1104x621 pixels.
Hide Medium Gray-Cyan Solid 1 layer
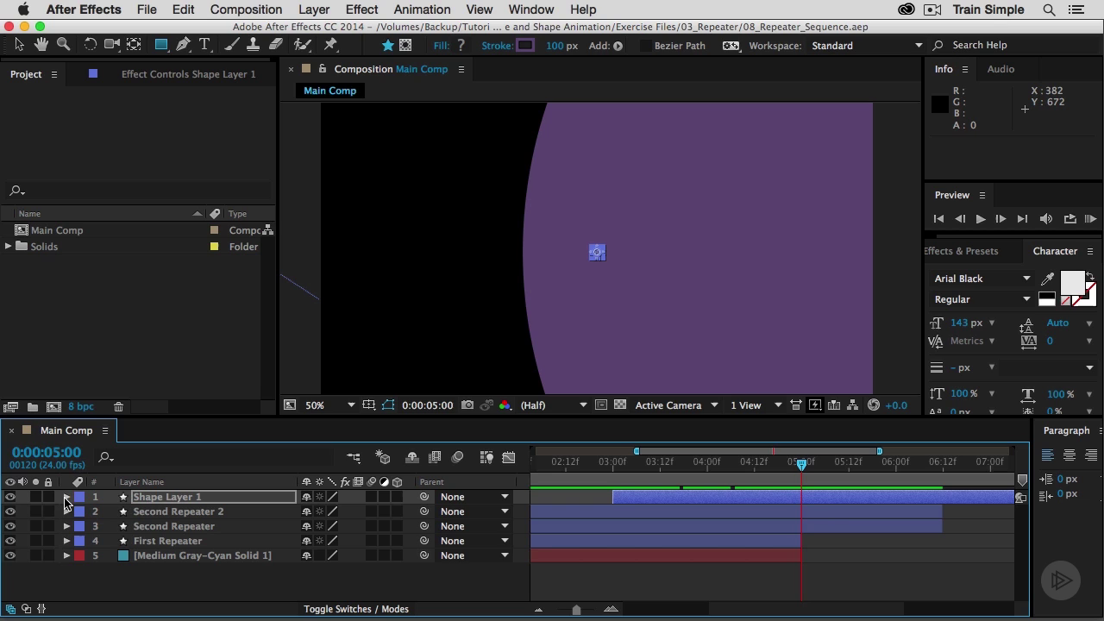click(x=10, y=555)
